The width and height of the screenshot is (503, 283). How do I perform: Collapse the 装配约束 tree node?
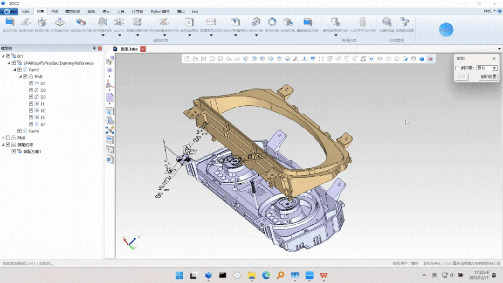point(3,145)
